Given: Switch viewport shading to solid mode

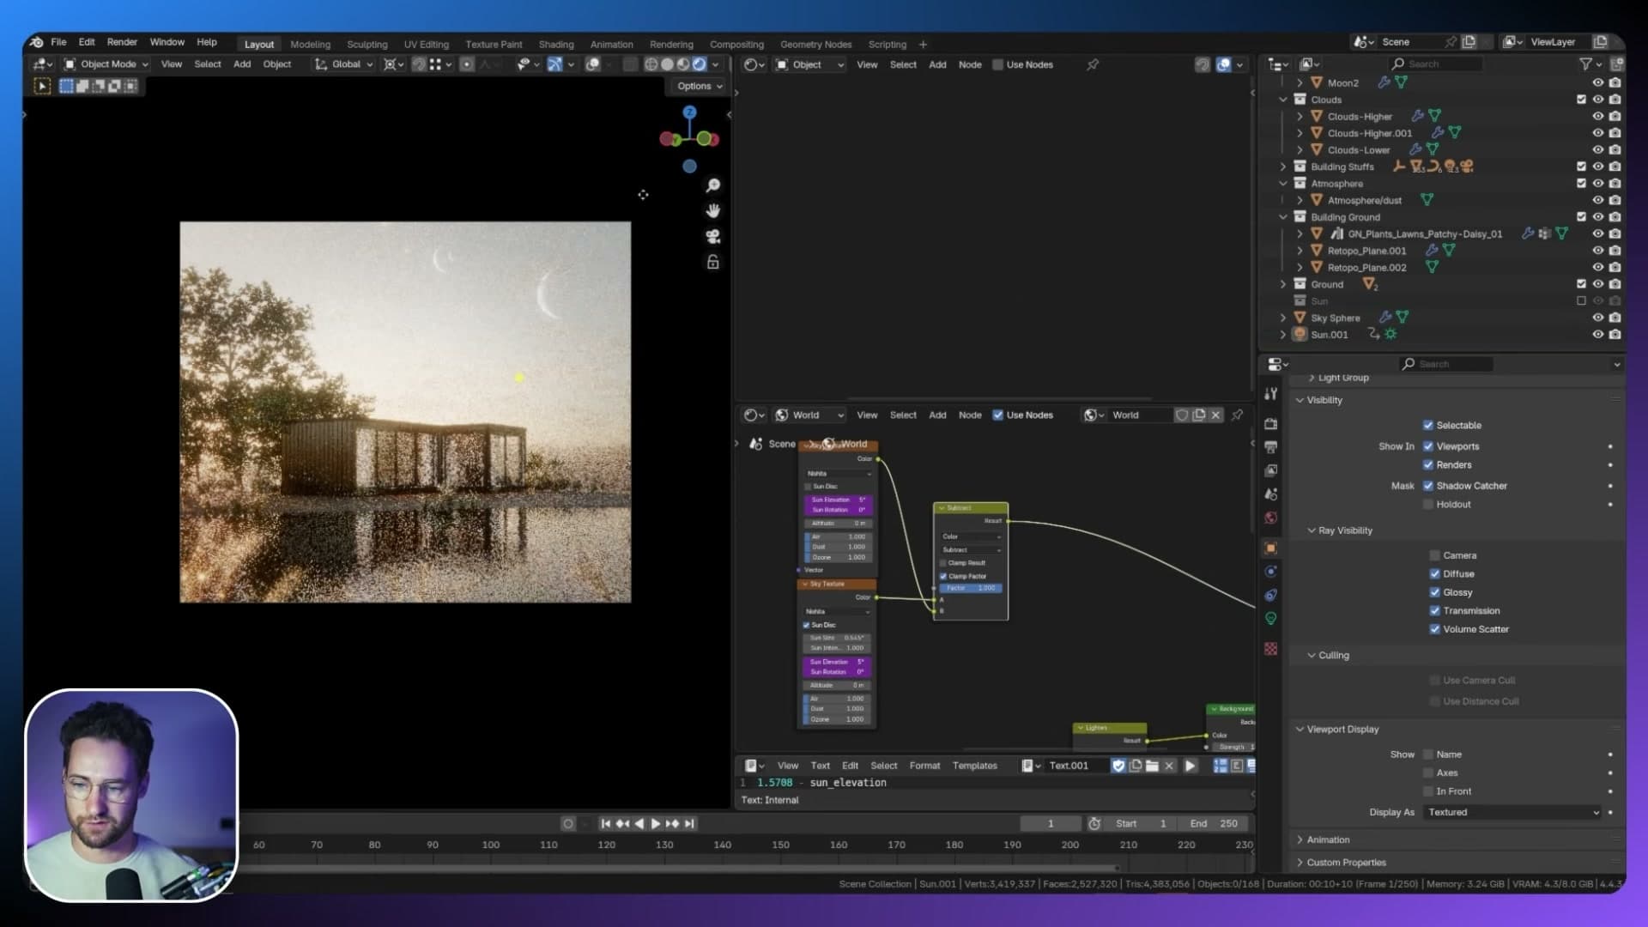Looking at the screenshot, I should (668, 64).
